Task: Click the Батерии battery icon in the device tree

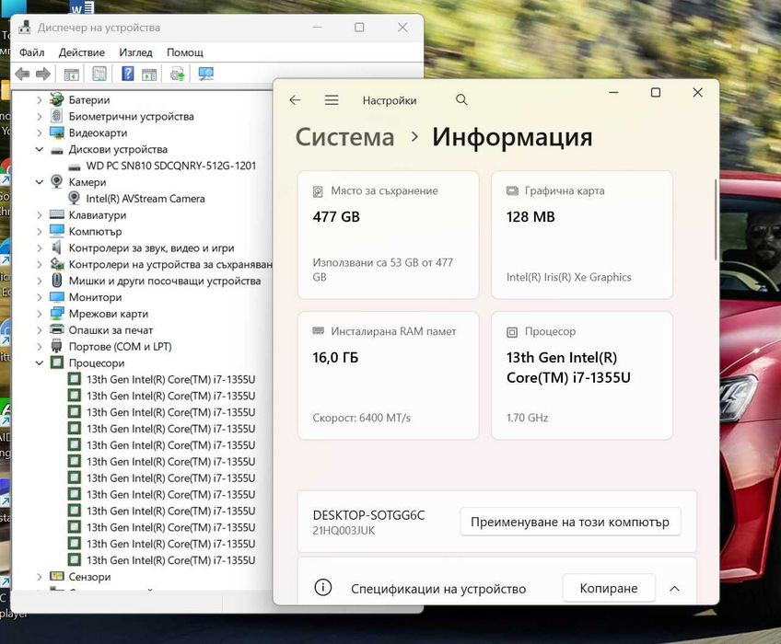Action: [x=57, y=99]
